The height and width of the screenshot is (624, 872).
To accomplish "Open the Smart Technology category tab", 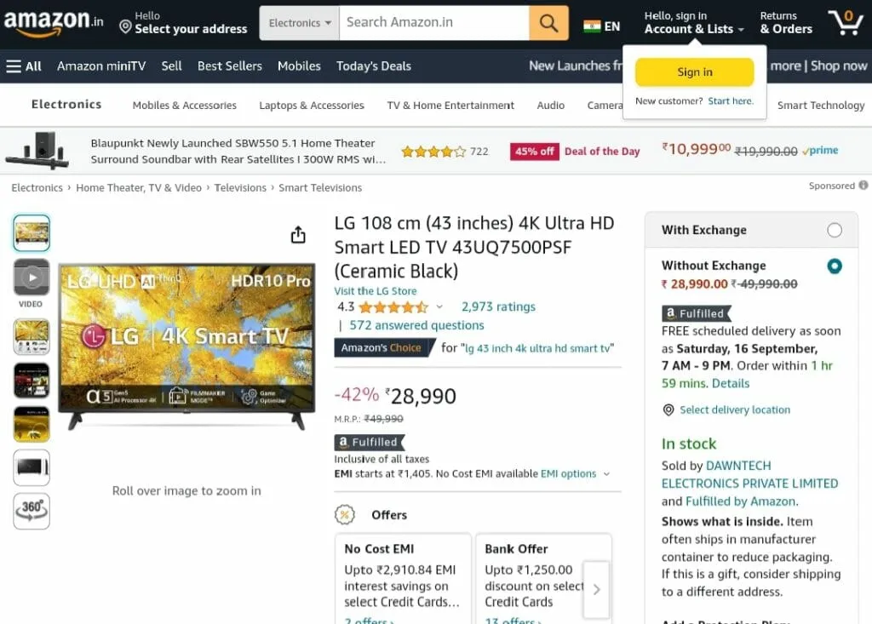I will coord(821,105).
